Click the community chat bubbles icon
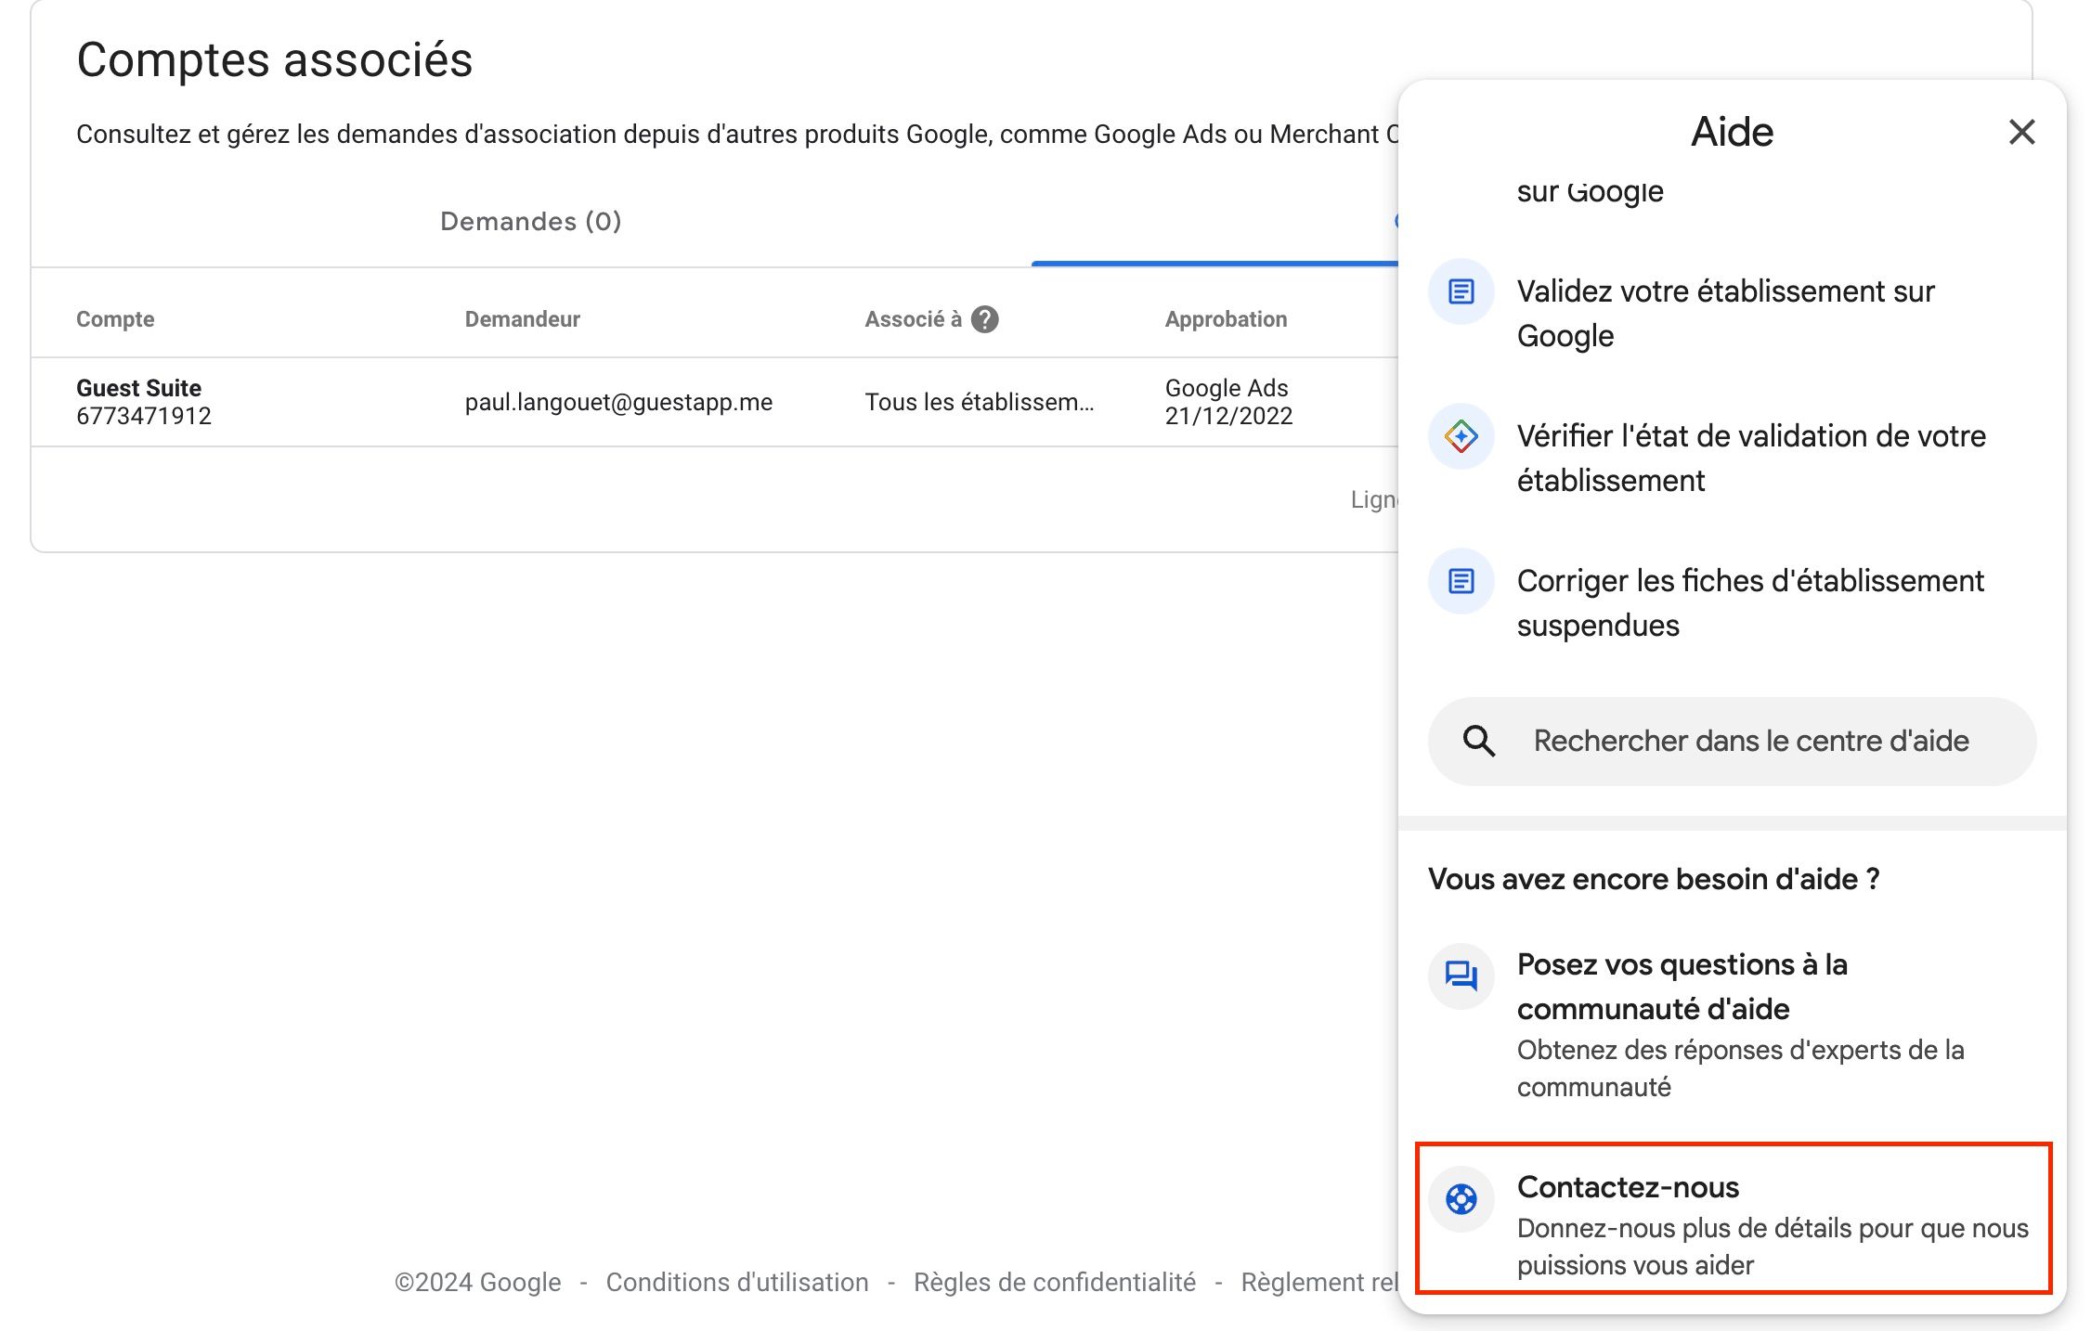 pyautogui.click(x=1461, y=976)
